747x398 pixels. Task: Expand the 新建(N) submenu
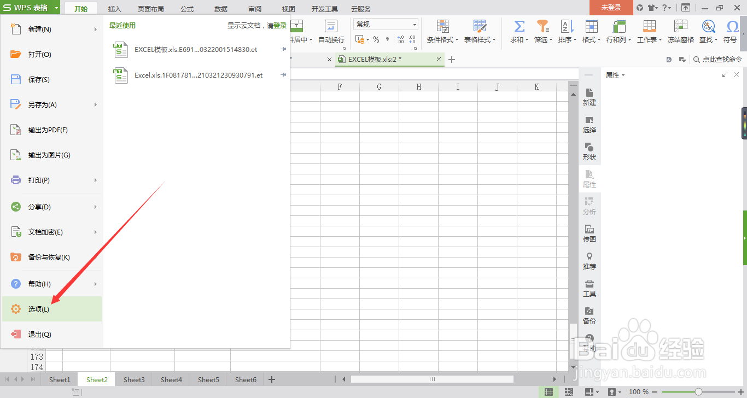(96, 29)
